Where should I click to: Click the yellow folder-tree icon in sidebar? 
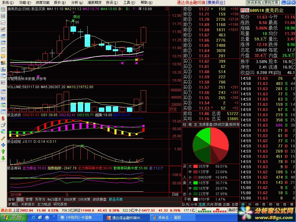pos(3,50)
